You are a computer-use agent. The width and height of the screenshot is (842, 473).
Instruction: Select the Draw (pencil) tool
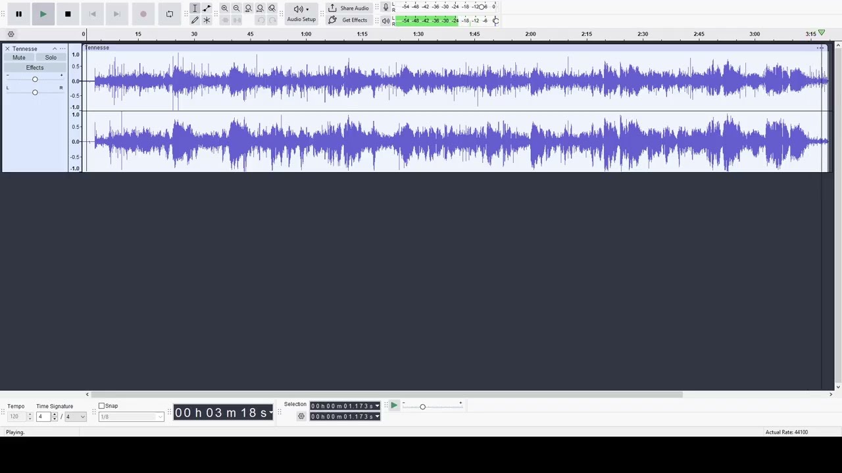[x=195, y=20]
